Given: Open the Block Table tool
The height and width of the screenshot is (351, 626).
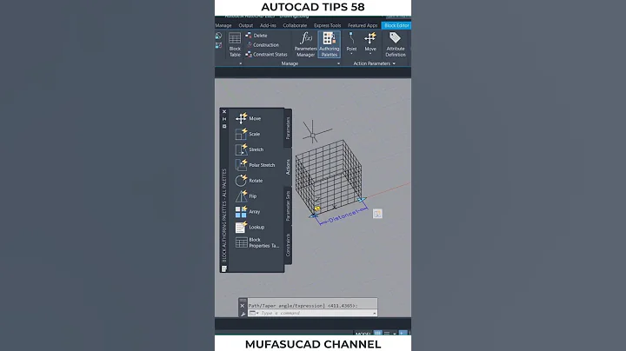Looking at the screenshot, I should point(235,44).
